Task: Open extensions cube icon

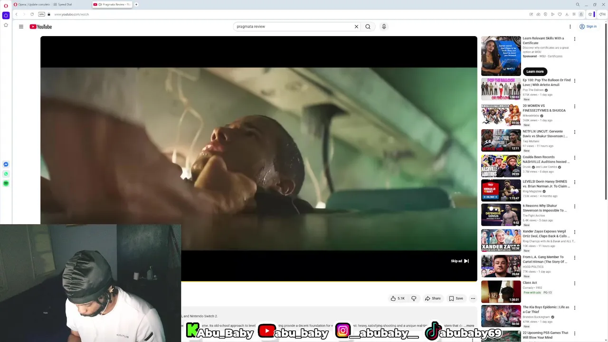Action: [x=590, y=14]
